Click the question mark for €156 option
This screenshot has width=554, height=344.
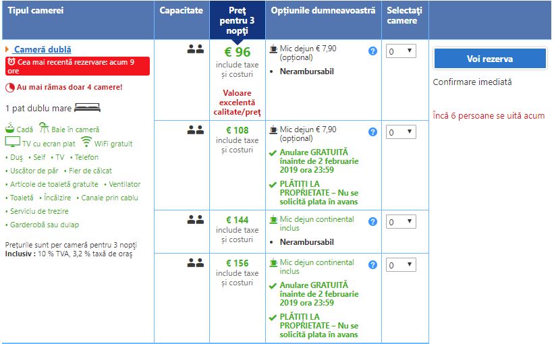(x=373, y=265)
